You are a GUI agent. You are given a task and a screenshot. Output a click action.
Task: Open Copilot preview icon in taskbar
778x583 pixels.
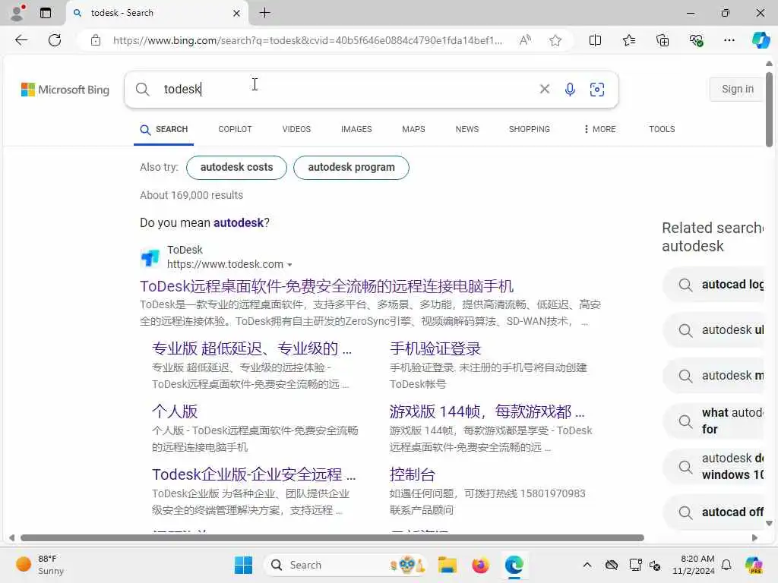pyautogui.click(x=754, y=565)
